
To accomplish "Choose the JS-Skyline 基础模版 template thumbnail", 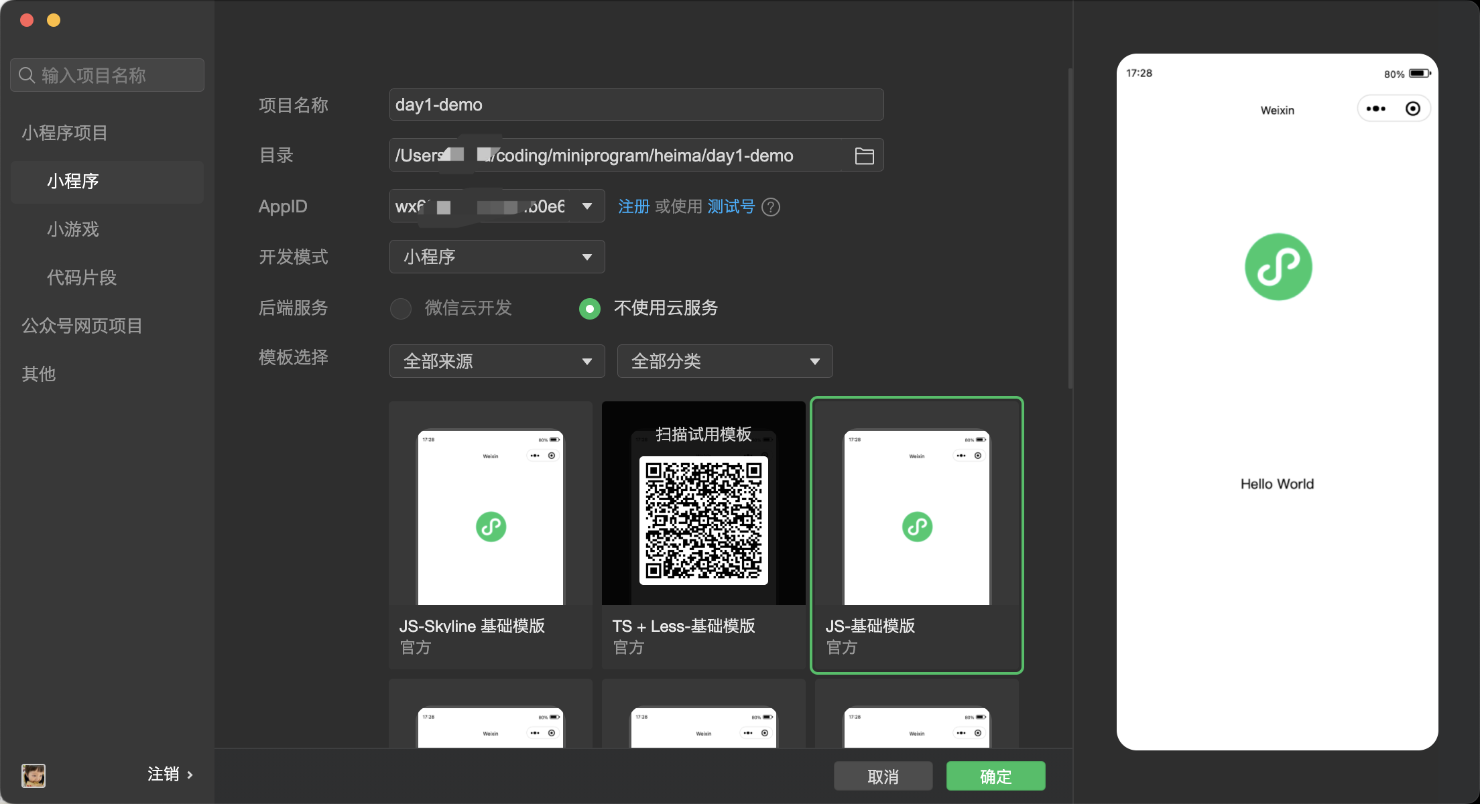I will (490, 516).
